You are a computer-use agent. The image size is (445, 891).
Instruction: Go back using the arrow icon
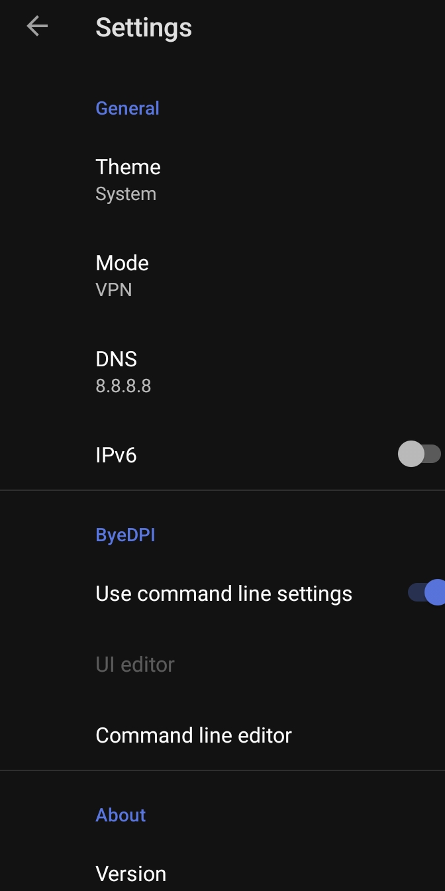(x=37, y=26)
